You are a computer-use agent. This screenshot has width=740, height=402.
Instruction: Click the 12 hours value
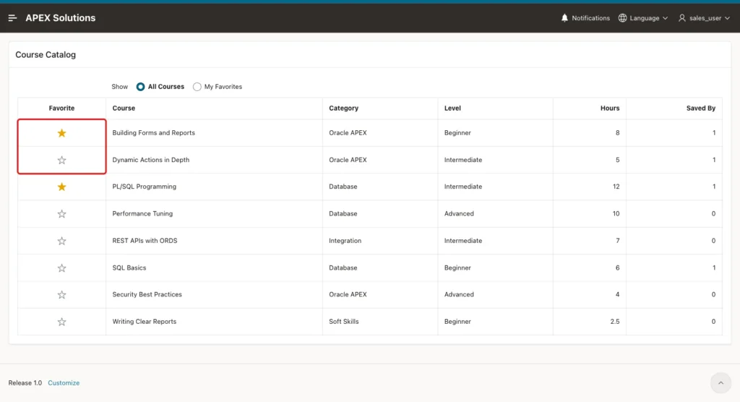click(616, 187)
